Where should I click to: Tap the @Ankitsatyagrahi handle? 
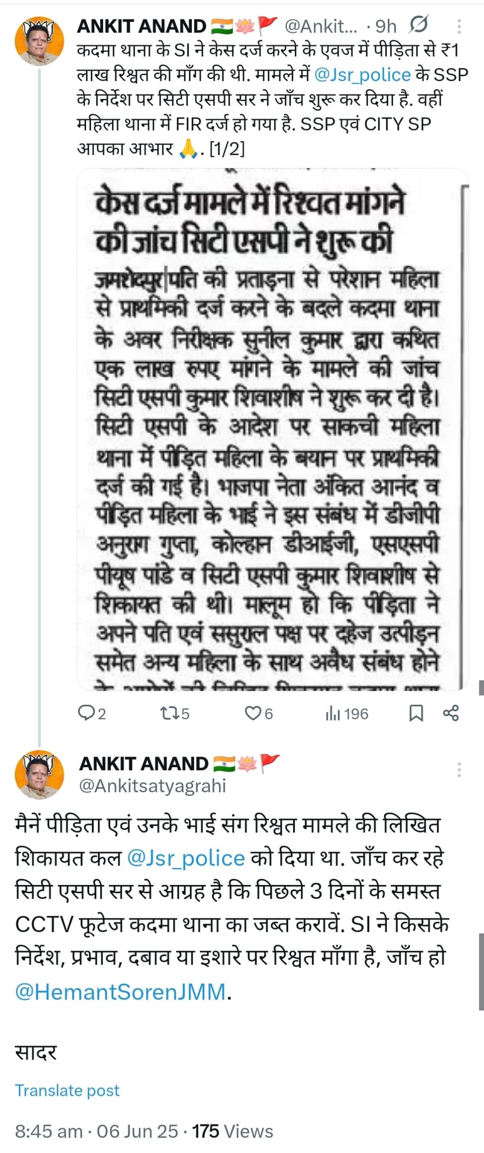point(152,785)
